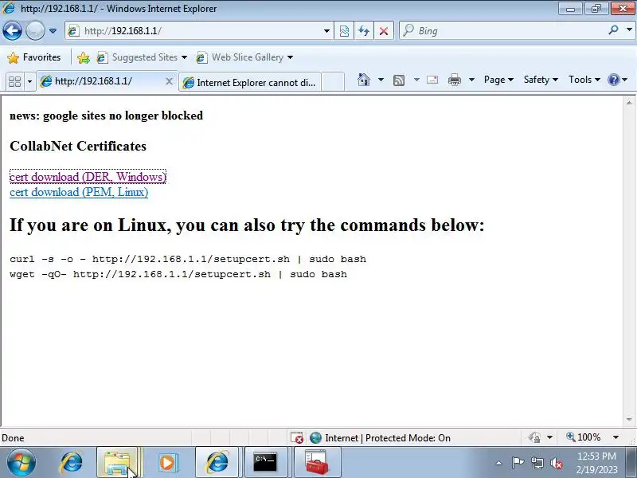
Task: Click the Protected Mode: On status text
Action: (408, 438)
